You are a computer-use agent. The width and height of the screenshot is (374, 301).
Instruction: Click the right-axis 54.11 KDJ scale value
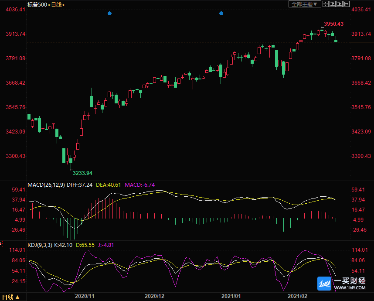coord(358,271)
